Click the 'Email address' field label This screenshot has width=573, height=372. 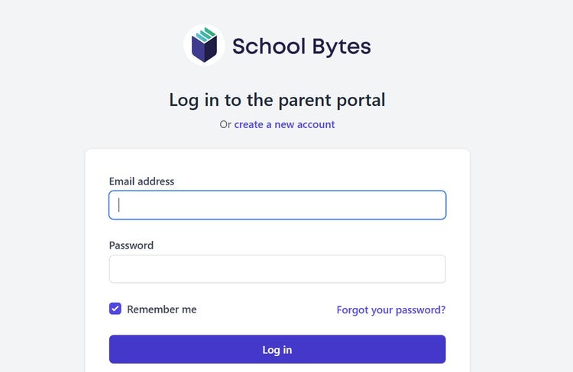click(x=141, y=181)
